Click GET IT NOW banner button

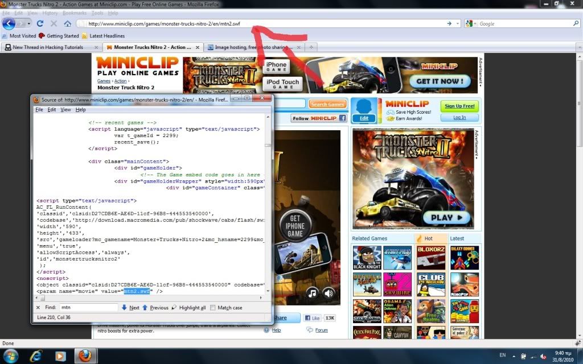click(x=440, y=81)
